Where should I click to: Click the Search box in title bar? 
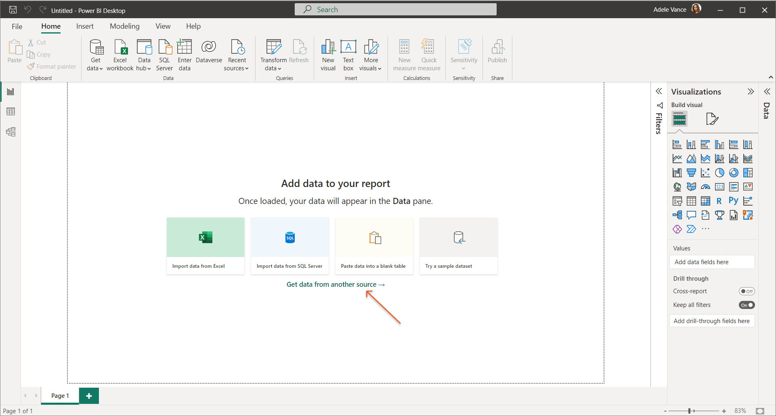(x=396, y=9)
